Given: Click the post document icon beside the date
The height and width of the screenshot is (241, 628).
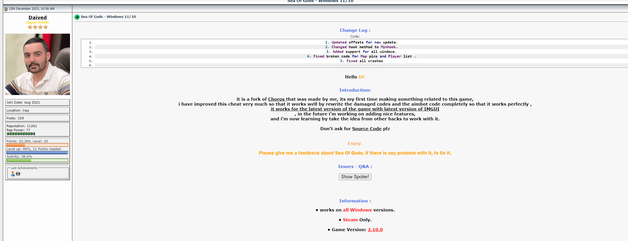Looking at the screenshot, I should click(x=6, y=9).
